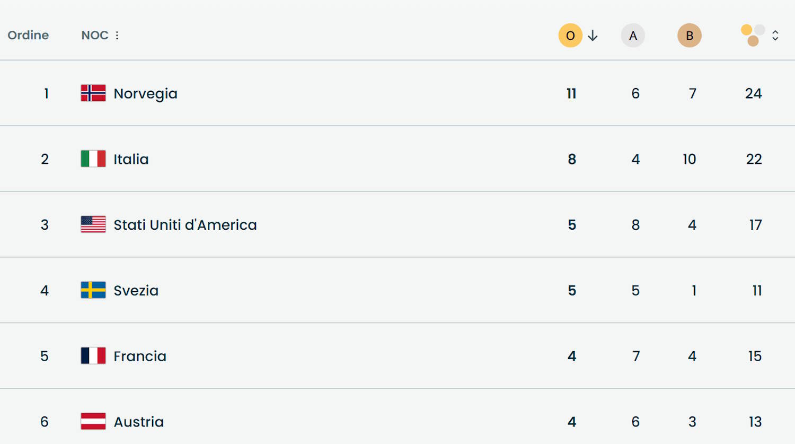Toggle descending sort on the gold column arrow
This screenshot has width=795, height=444.
pos(593,36)
